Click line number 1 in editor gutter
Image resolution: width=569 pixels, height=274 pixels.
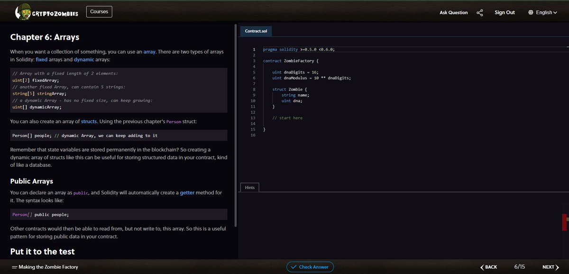pos(254,49)
